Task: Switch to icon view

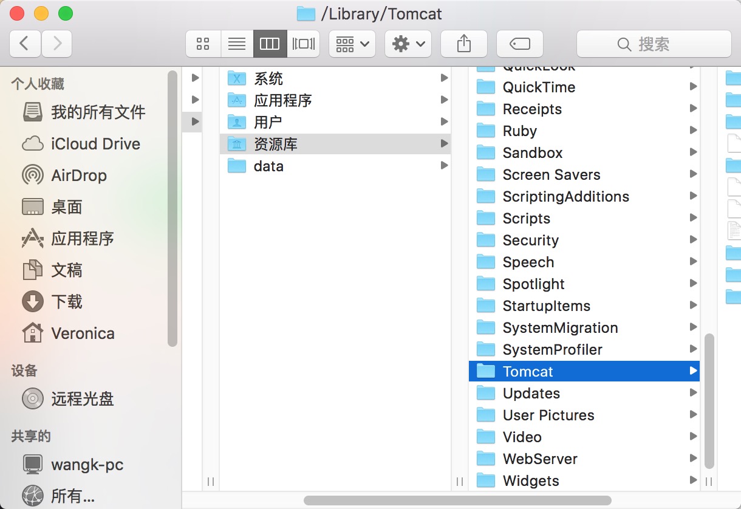Action: pos(203,44)
